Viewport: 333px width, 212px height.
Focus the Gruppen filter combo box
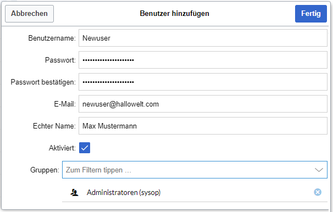(x=195, y=170)
